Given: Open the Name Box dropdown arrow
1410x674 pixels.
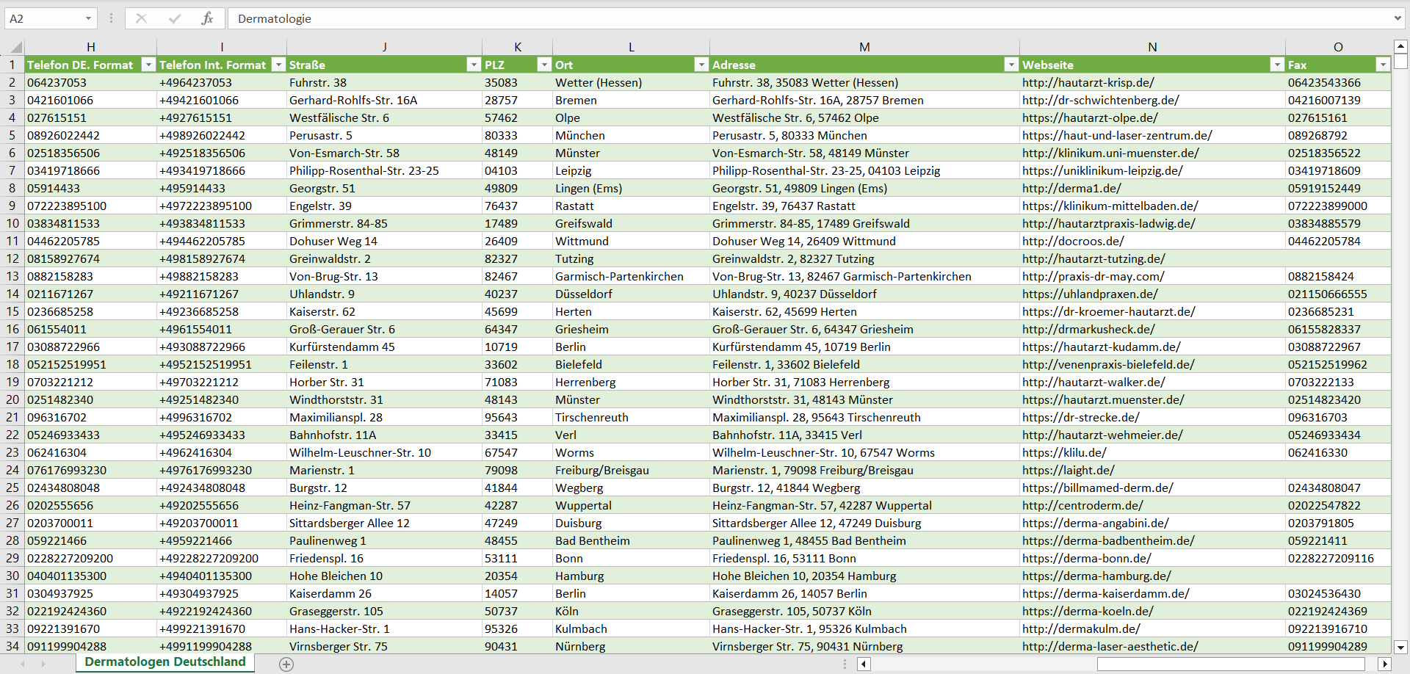Looking at the screenshot, I should [88, 18].
